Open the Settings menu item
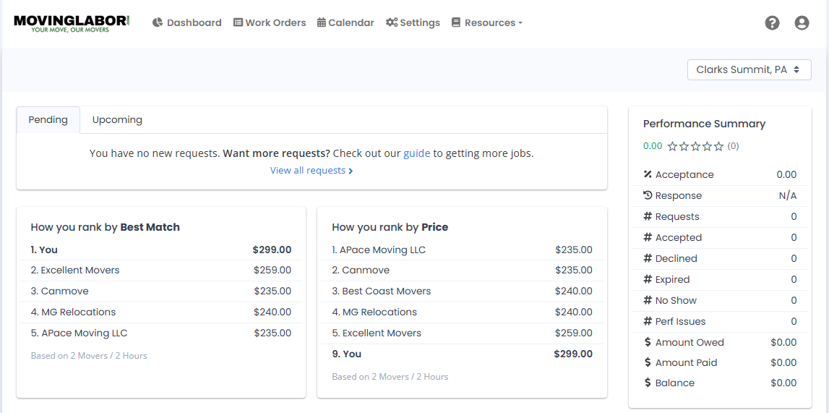The width and height of the screenshot is (829, 413). click(413, 22)
